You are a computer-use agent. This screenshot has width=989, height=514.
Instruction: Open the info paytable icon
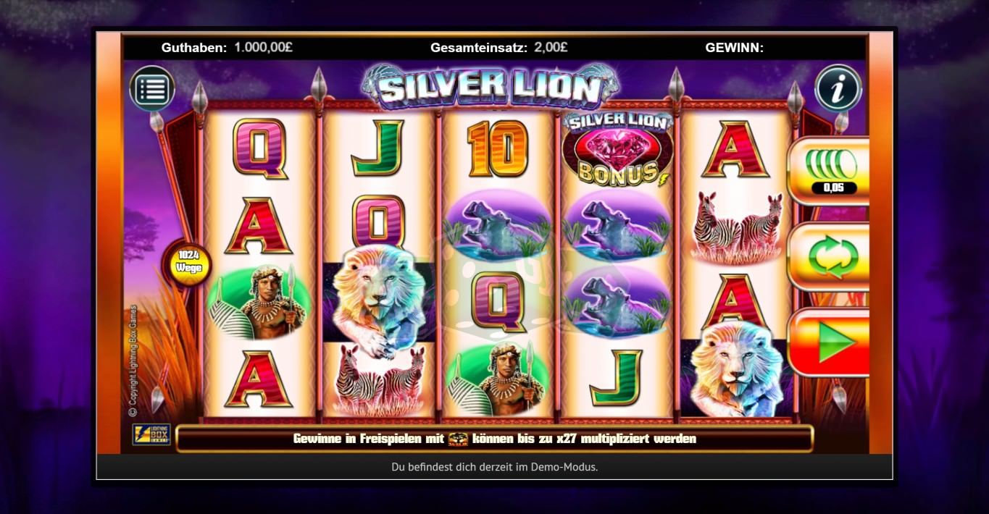click(837, 88)
